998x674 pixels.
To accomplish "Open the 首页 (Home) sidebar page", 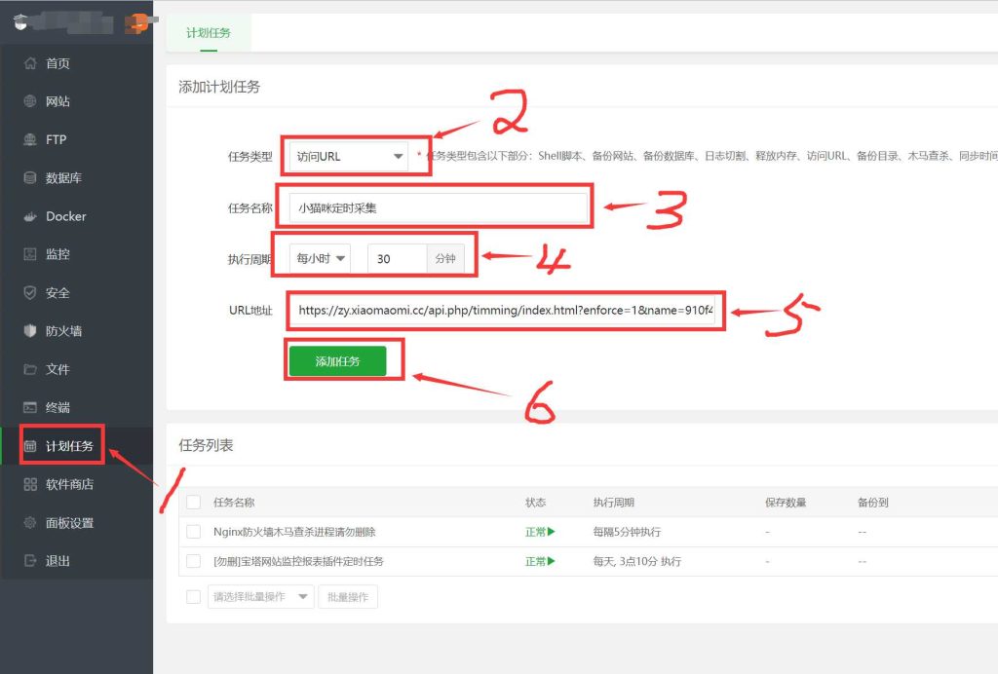I will point(58,62).
